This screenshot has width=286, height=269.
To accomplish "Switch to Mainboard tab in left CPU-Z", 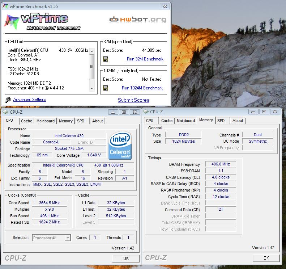I will pyautogui.click(x=46, y=121).
